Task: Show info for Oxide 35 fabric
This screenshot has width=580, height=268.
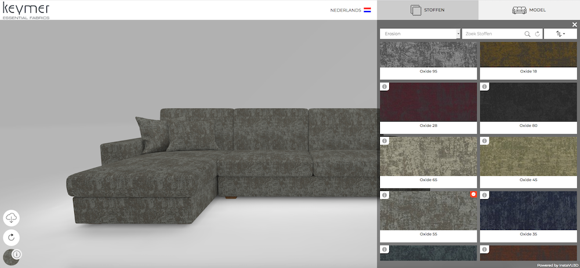Action: coord(484,195)
